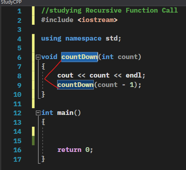186x170 pixels.
Task: Collapse the countDown function code block
Action: 38,57
